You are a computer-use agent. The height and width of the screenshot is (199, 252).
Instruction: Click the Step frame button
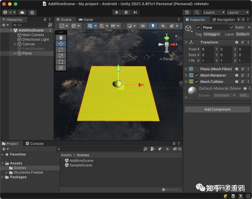pos(135,12)
